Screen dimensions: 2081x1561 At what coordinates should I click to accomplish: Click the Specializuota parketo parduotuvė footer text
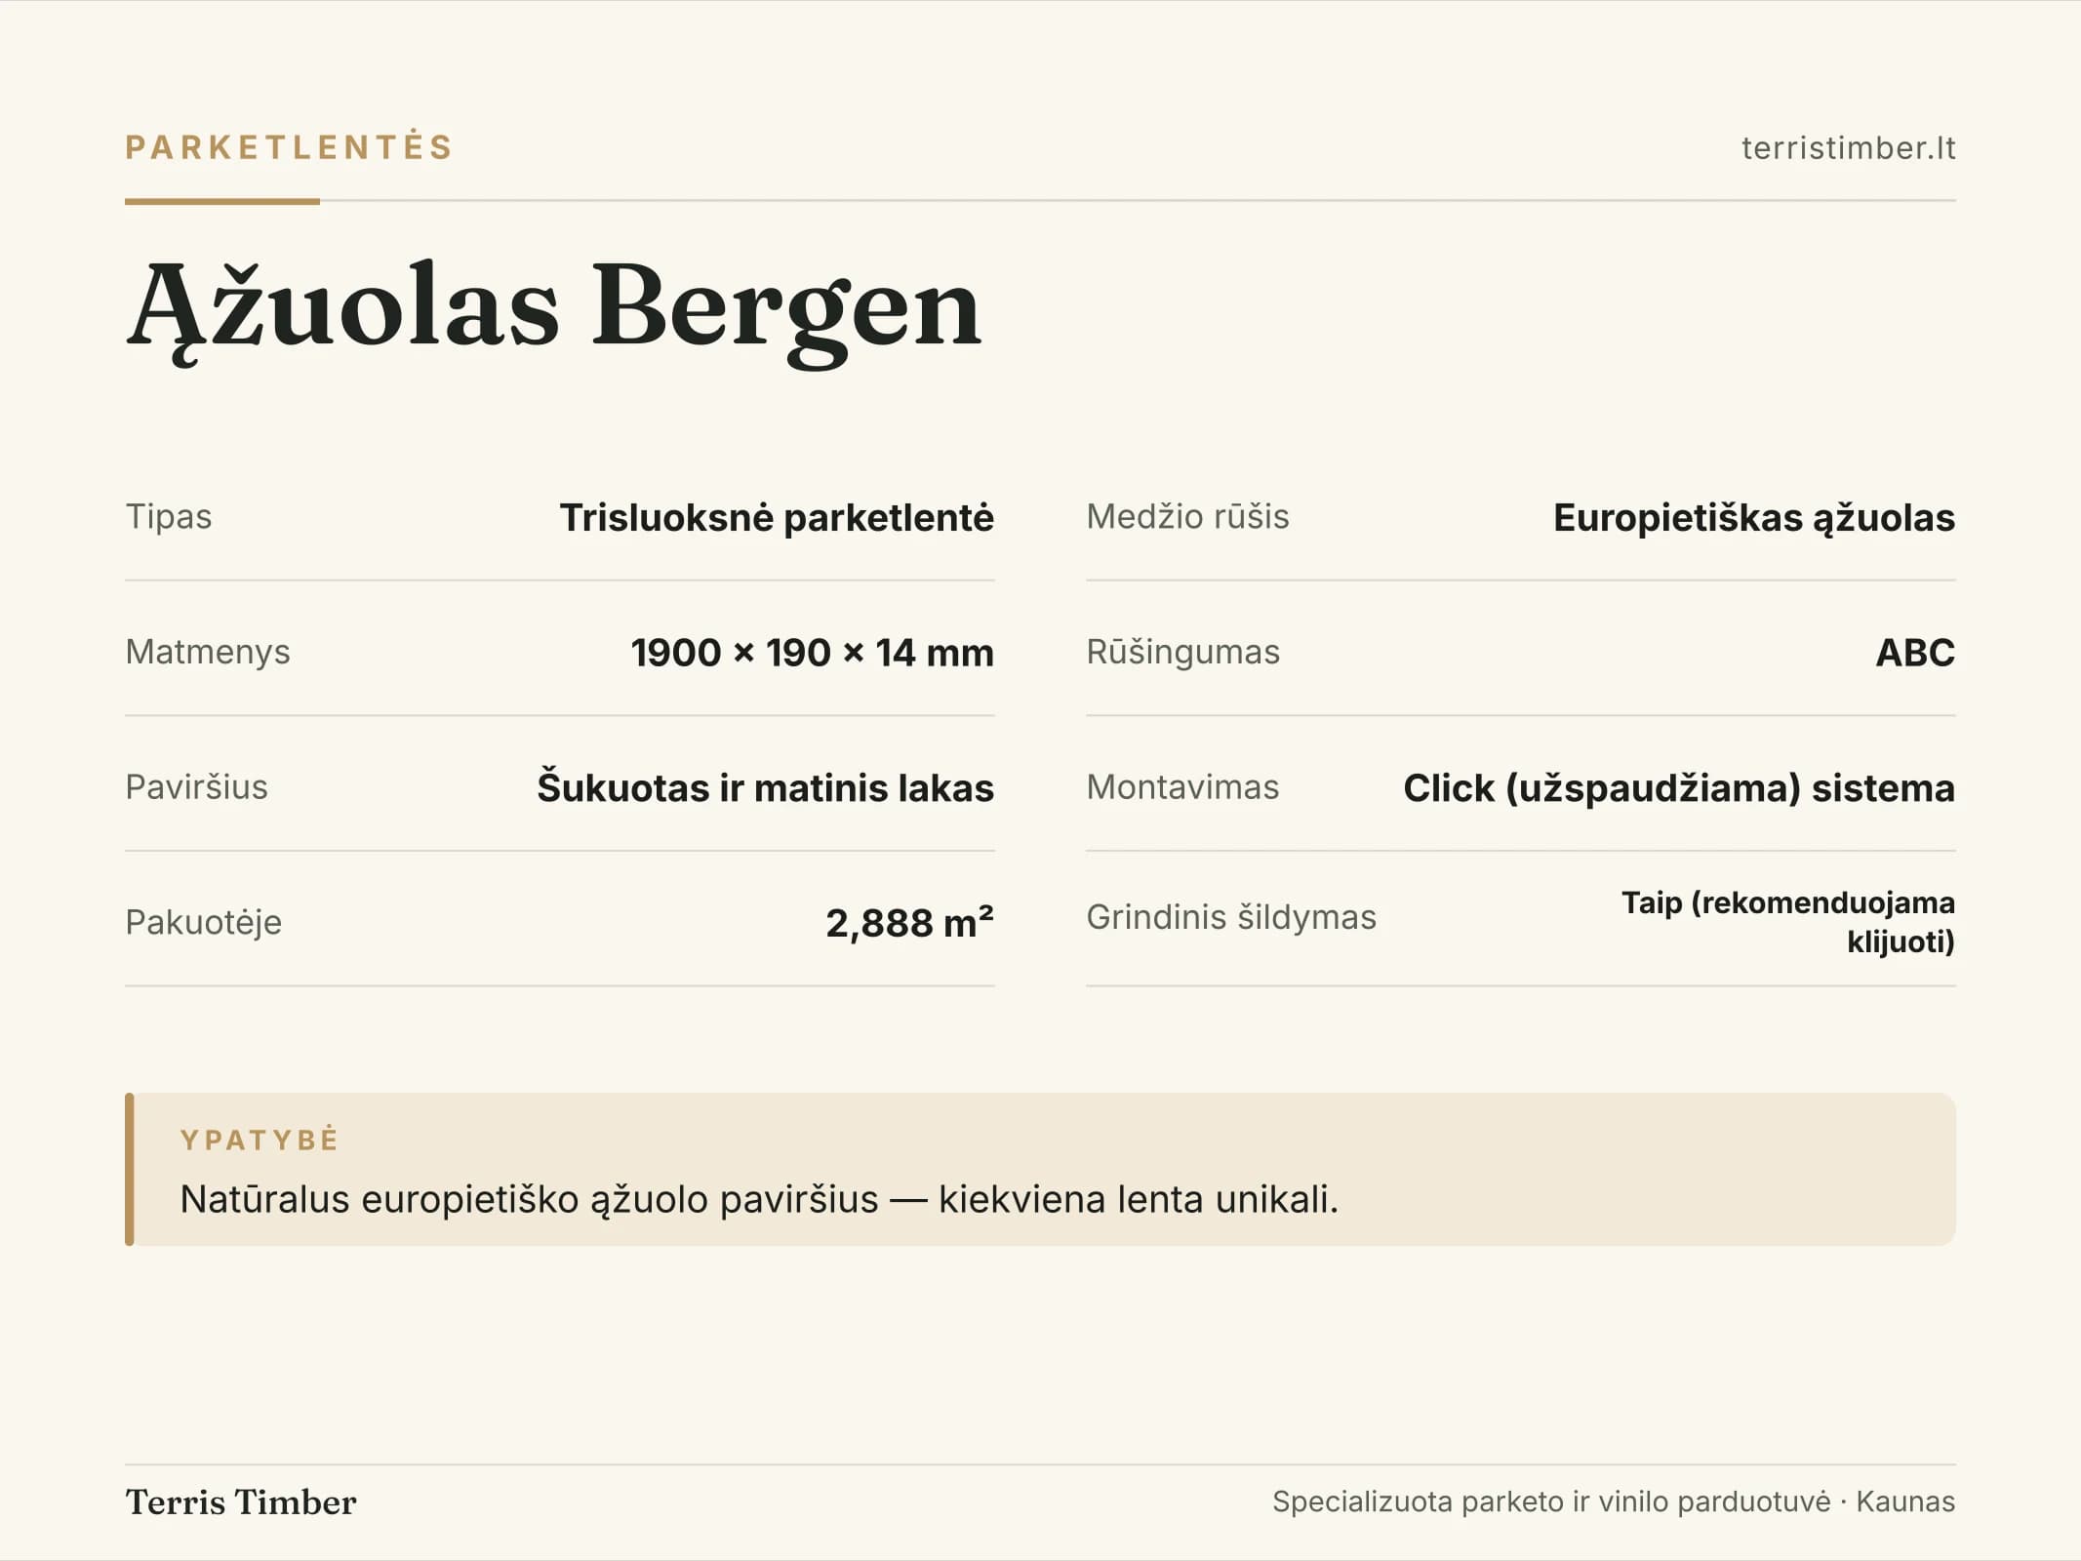tap(1614, 1501)
